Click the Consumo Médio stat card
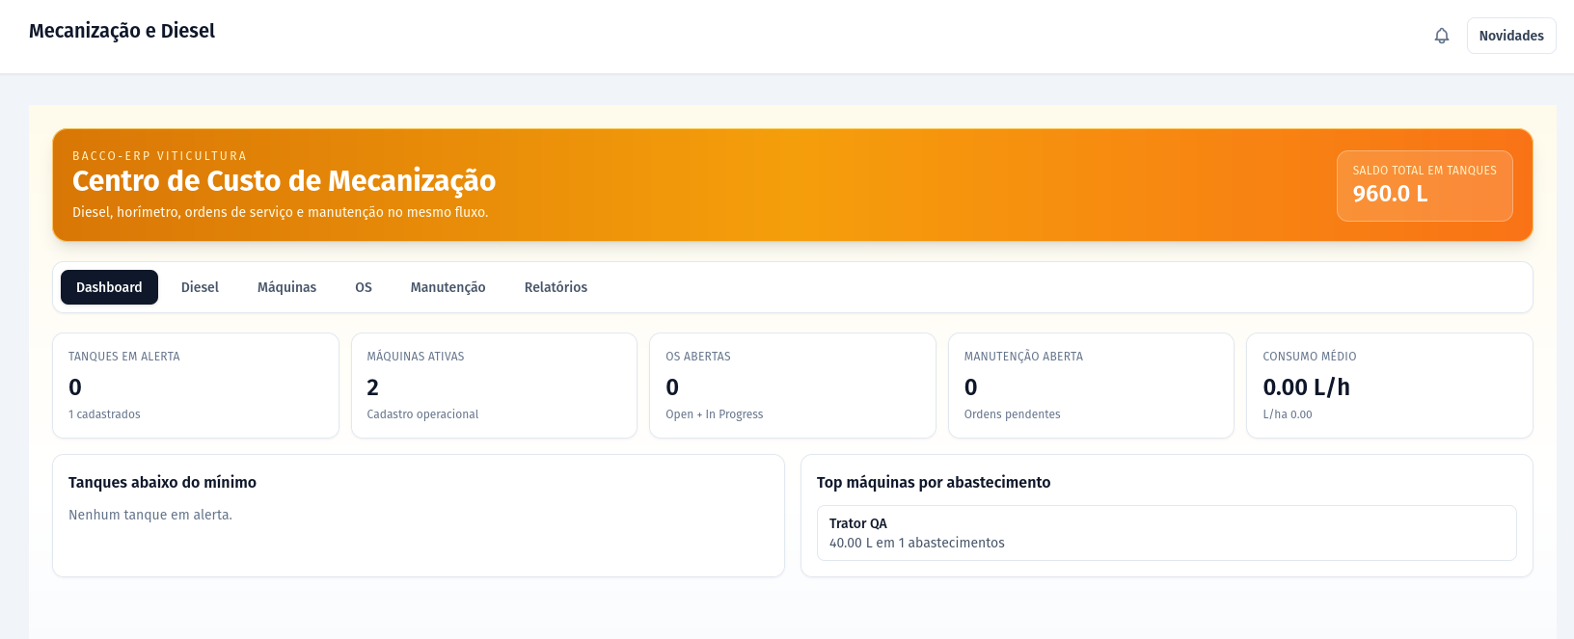Screen dimensions: 1574x639 point(1389,386)
